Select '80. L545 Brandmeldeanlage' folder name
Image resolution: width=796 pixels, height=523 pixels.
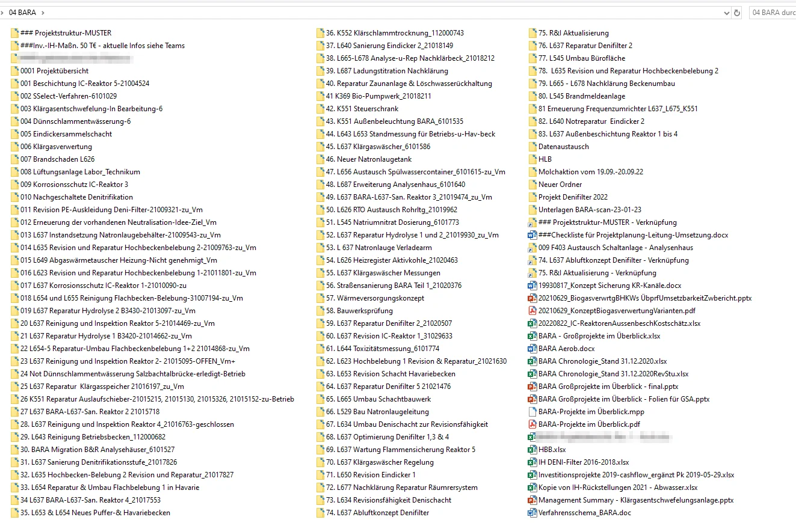[582, 96]
